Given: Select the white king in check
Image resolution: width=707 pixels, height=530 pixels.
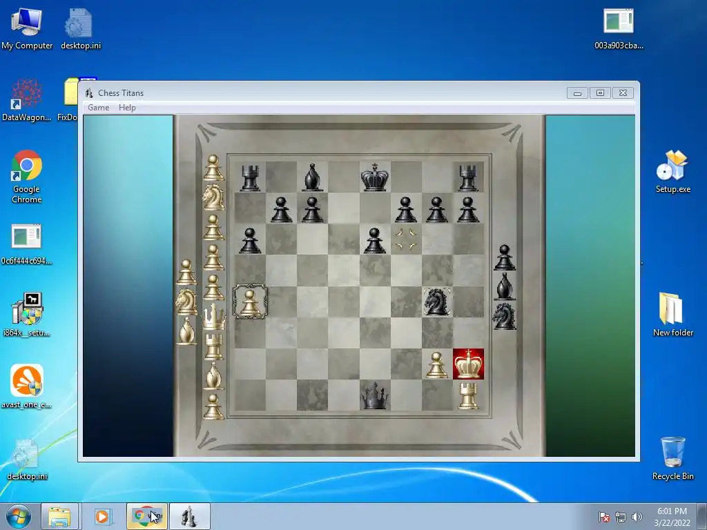Looking at the screenshot, I should (468, 364).
